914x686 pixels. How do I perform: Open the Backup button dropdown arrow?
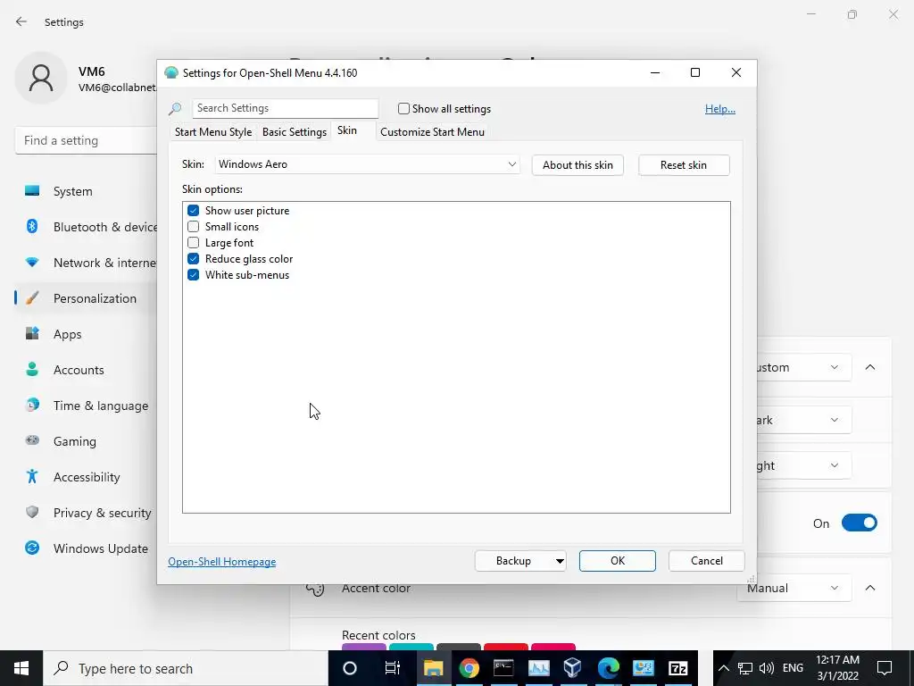(x=559, y=561)
